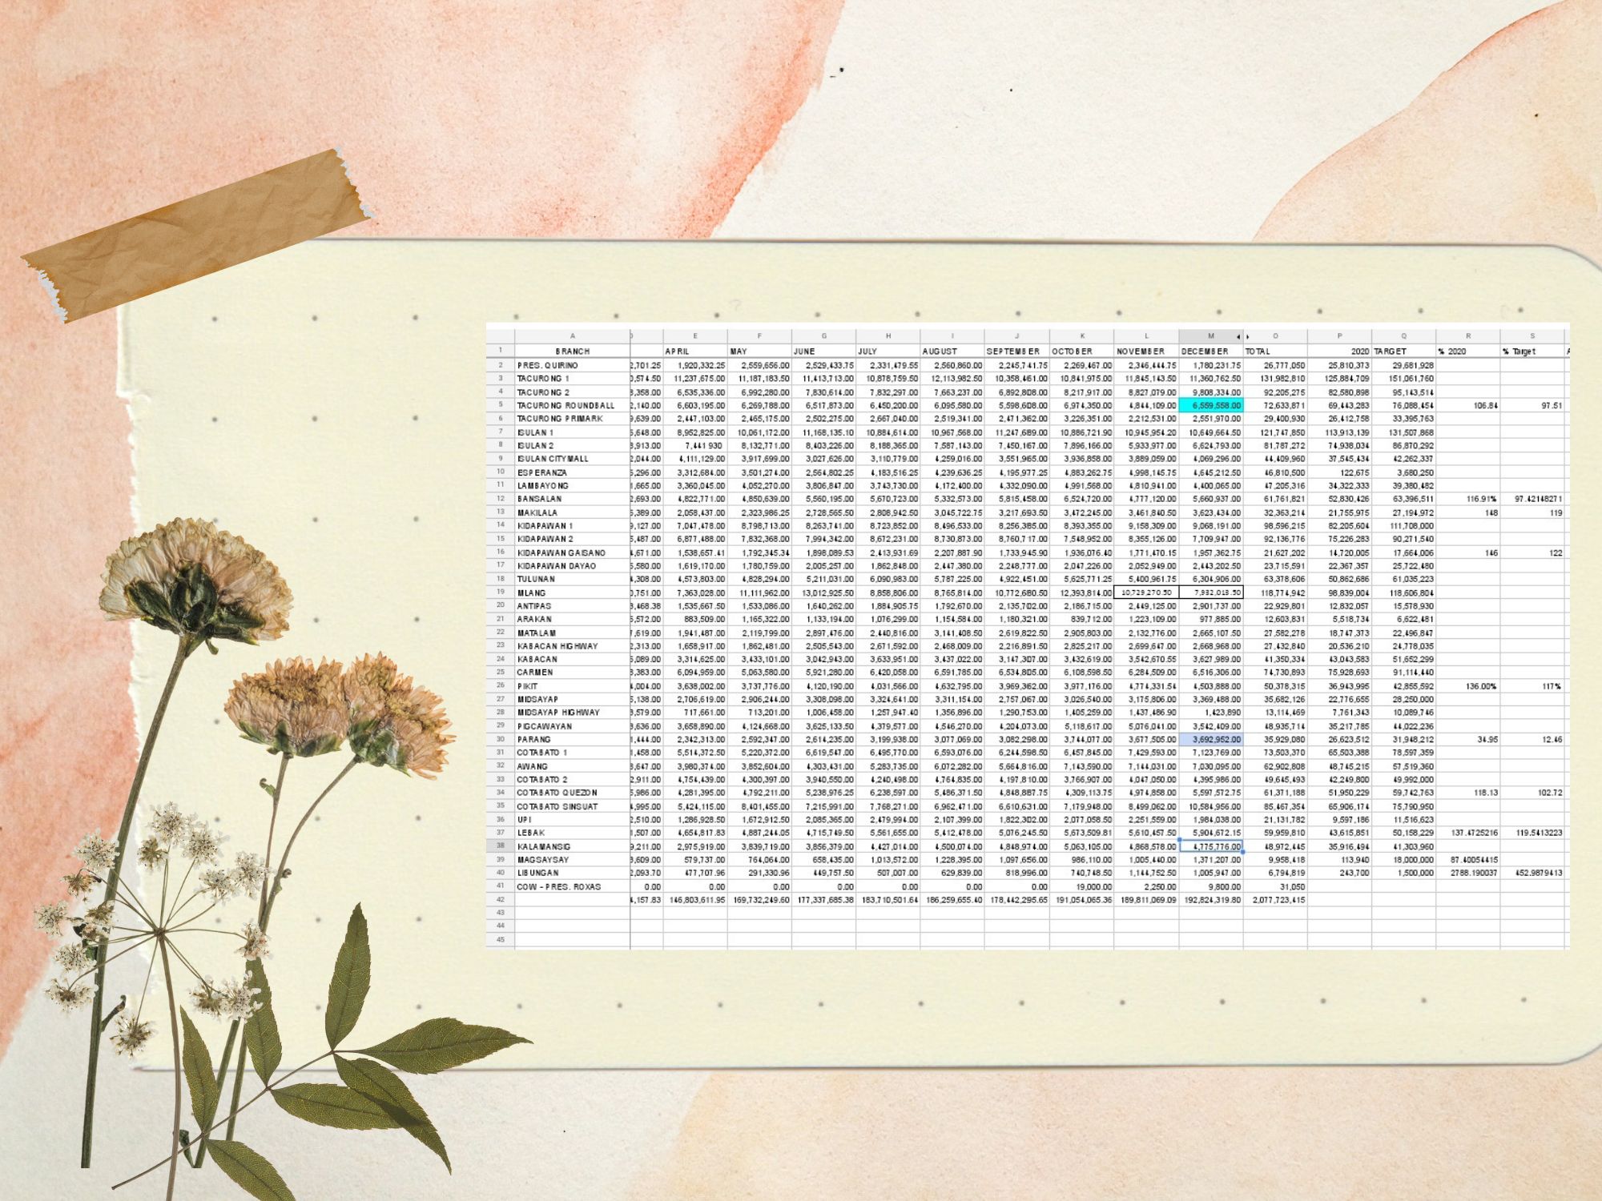The image size is (1602, 1201).
Task: Click the bordered MLANG November cell 10,729,270.50
Action: coord(1145,593)
